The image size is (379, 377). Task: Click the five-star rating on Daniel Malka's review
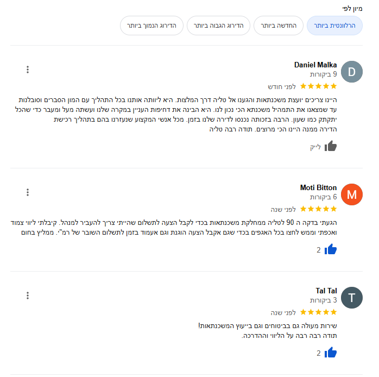click(319, 86)
